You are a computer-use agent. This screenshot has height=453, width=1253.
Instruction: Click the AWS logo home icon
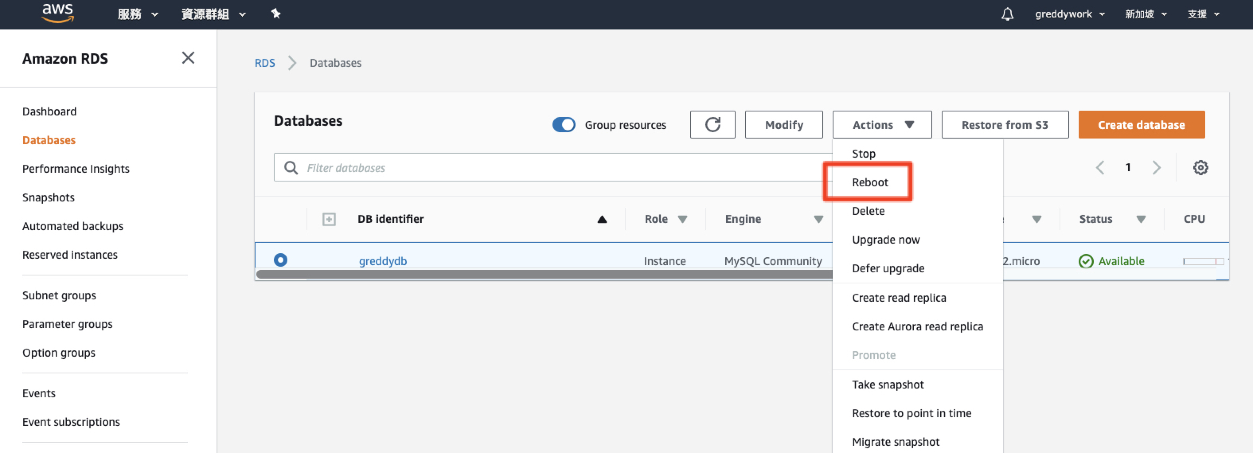(x=57, y=13)
